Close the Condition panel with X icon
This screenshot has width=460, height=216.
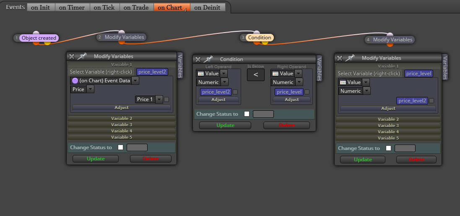198,59
